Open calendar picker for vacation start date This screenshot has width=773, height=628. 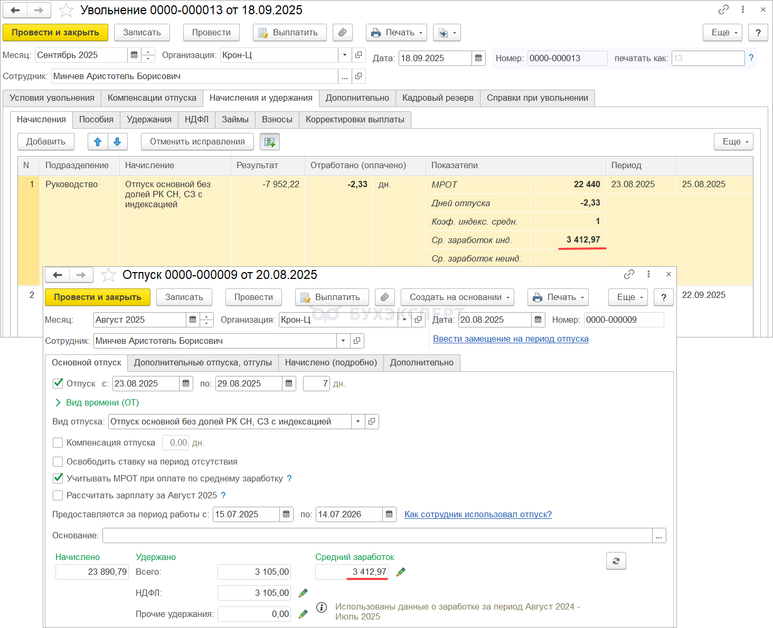click(186, 384)
